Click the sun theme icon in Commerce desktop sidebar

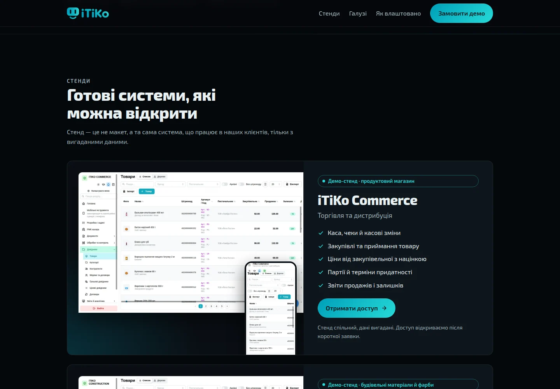click(98, 184)
